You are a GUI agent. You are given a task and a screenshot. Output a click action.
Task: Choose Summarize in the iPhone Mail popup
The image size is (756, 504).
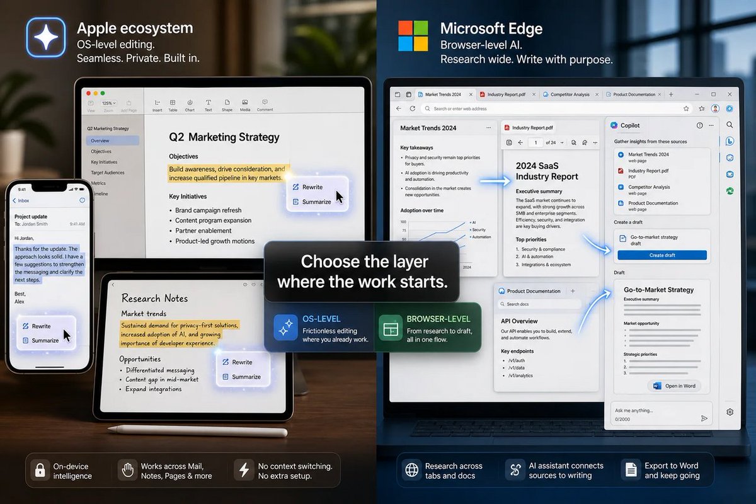pyautogui.click(x=42, y=341)
